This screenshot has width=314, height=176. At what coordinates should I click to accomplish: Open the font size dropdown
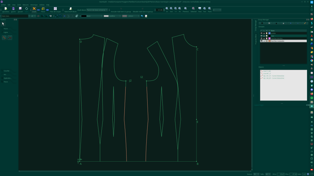33,16
